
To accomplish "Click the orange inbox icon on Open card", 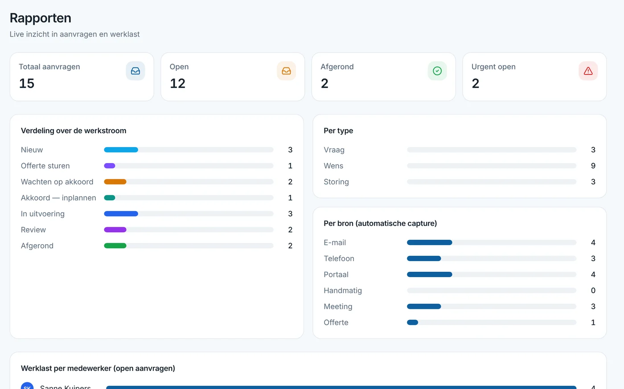I will [x=286, y=71].
